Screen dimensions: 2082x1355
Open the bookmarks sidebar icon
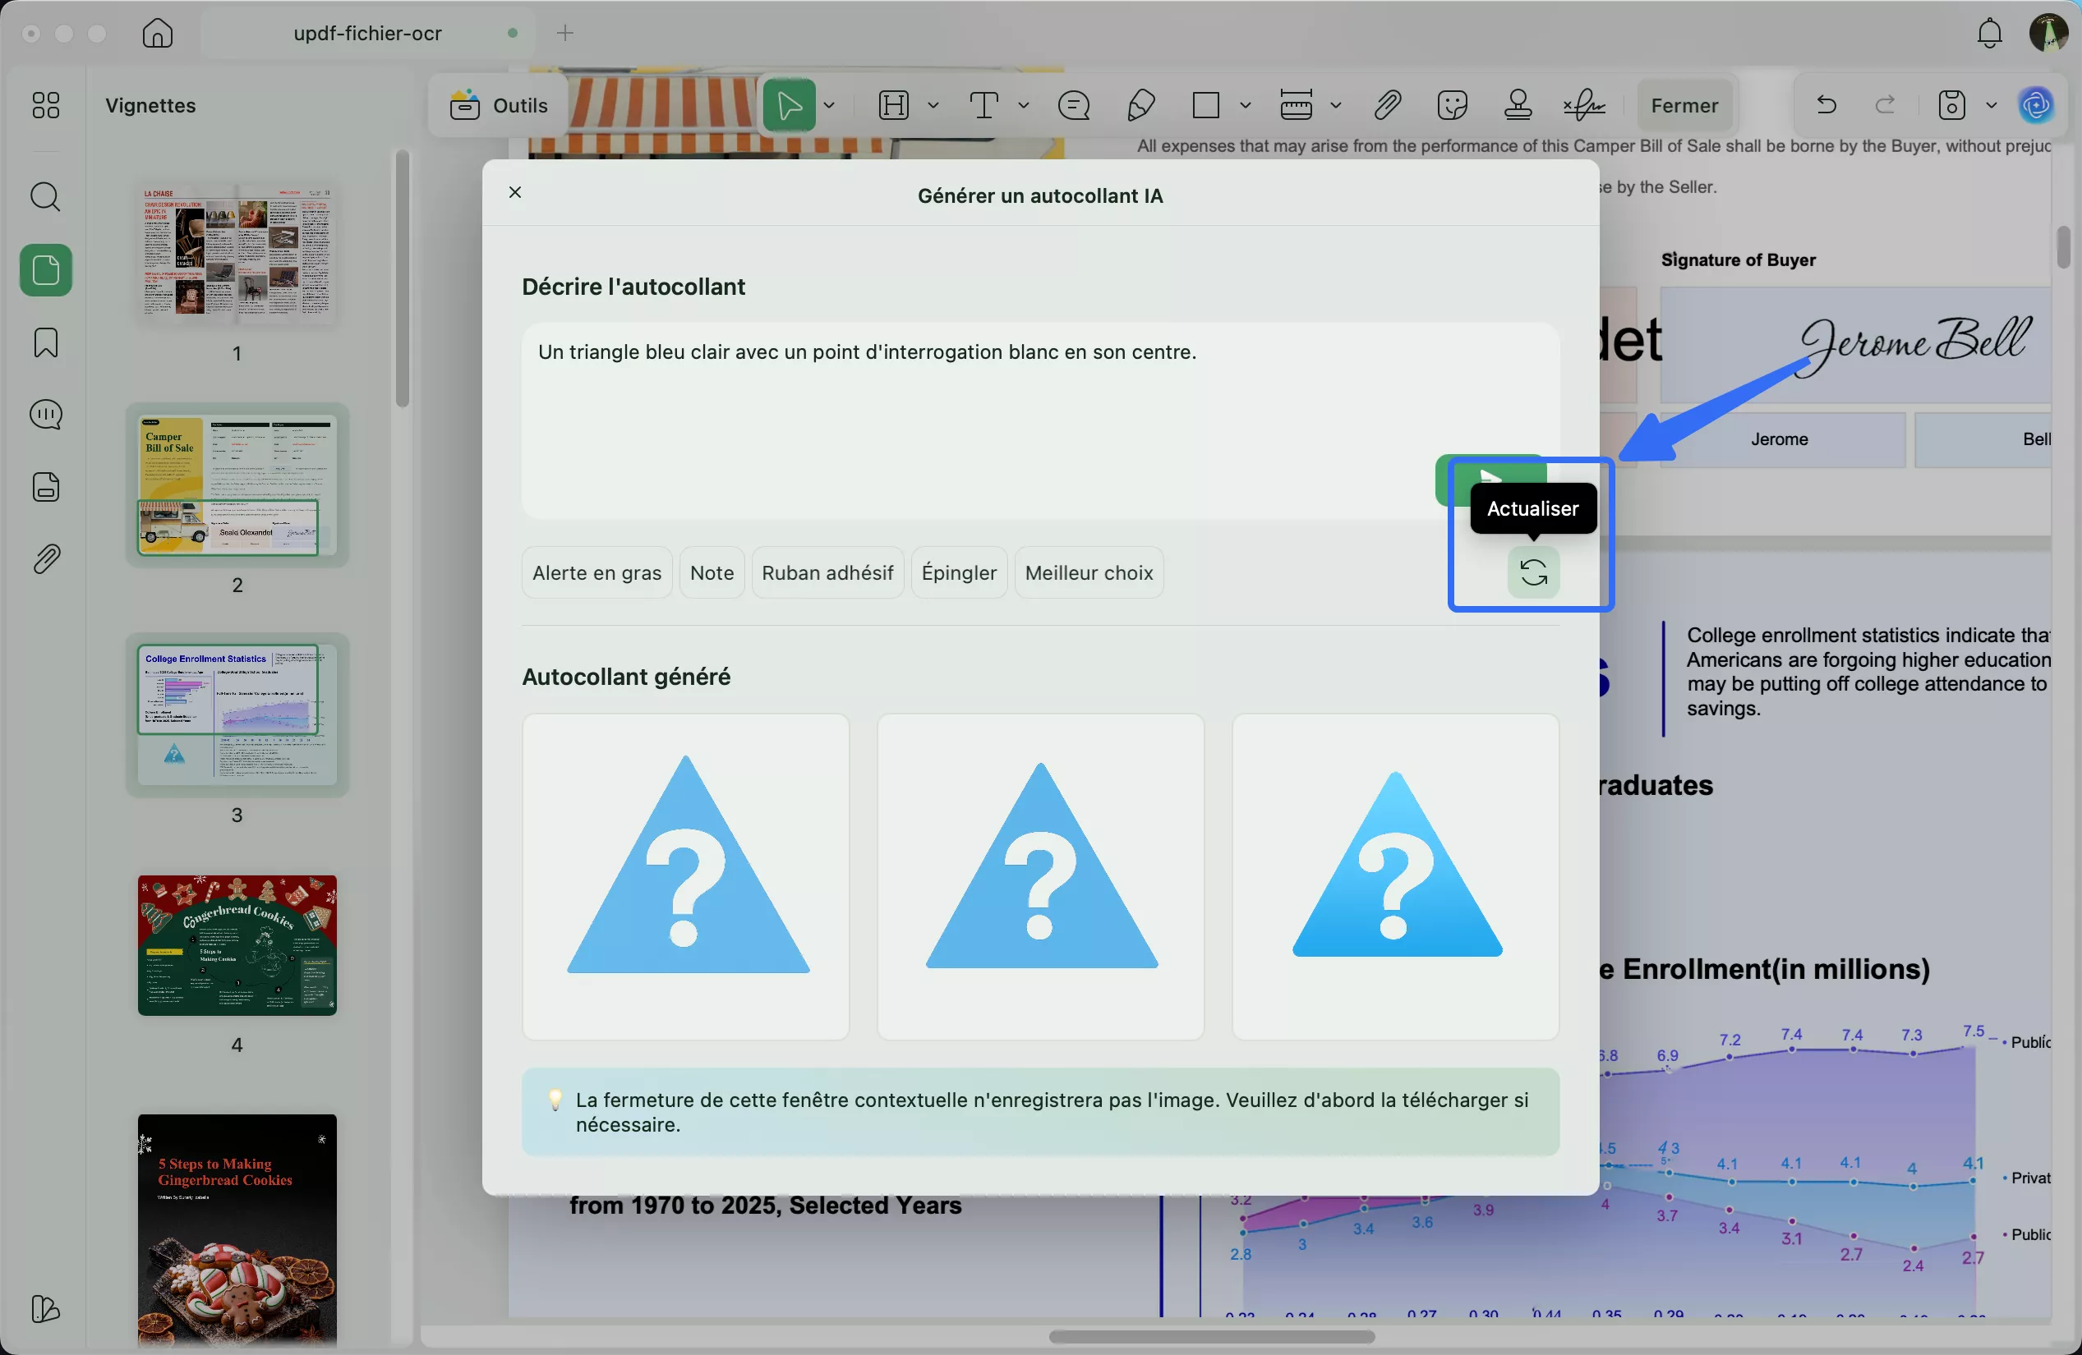point(45,342)
